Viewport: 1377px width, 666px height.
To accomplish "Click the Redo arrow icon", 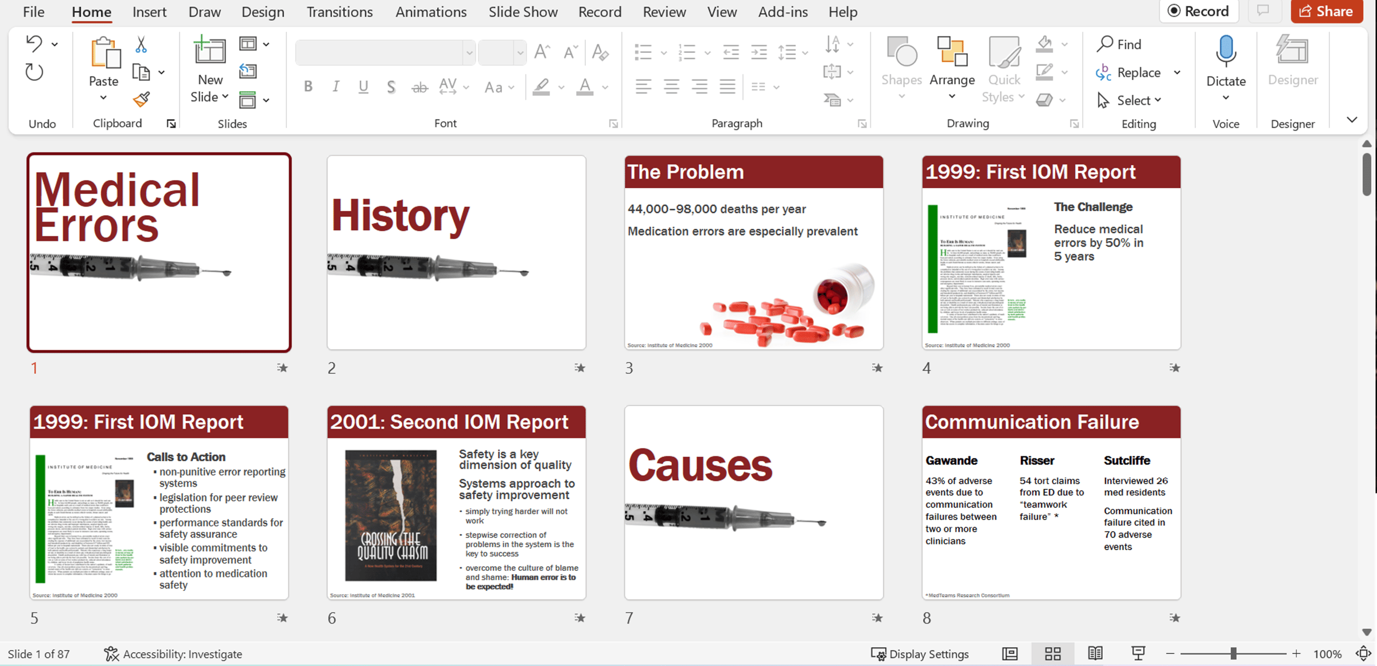I will tap(34, 72).
